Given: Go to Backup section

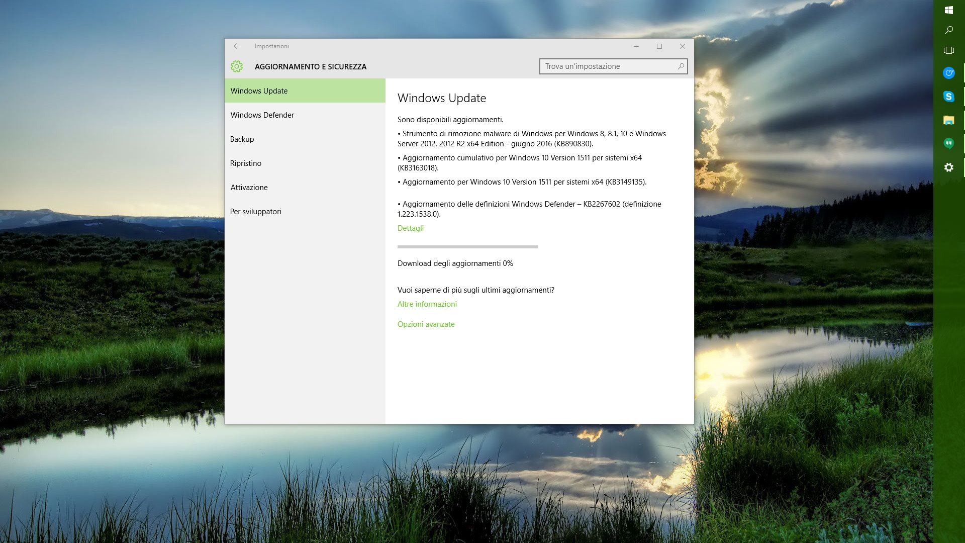Looking at the screenshot, I should point(305,139).
